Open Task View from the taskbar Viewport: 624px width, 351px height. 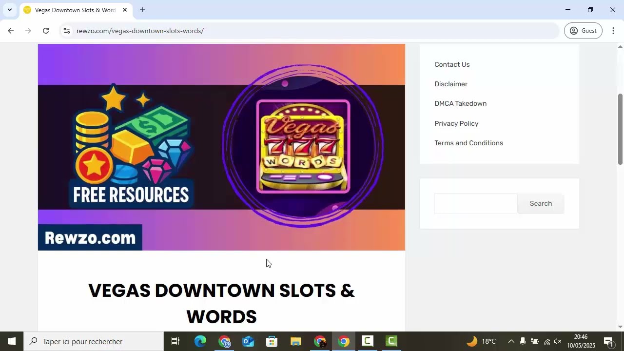[175, 341]
